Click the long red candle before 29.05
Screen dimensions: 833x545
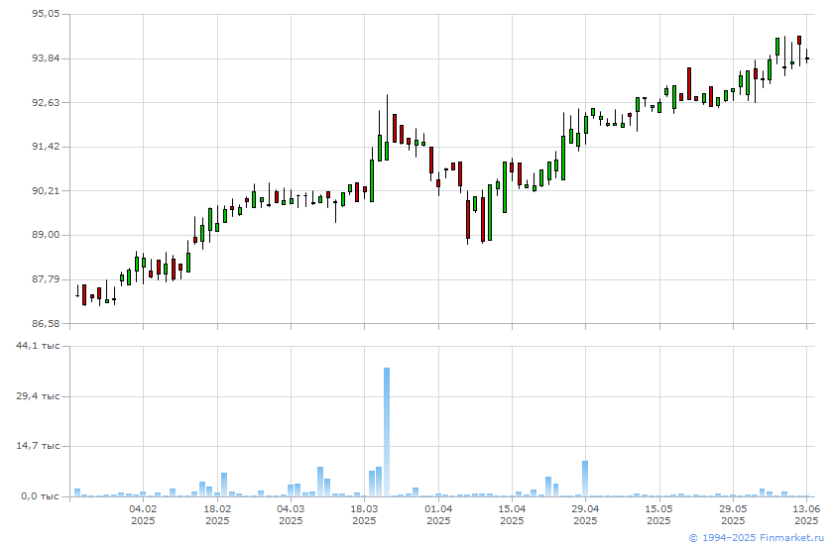click(x=689, y=83)
